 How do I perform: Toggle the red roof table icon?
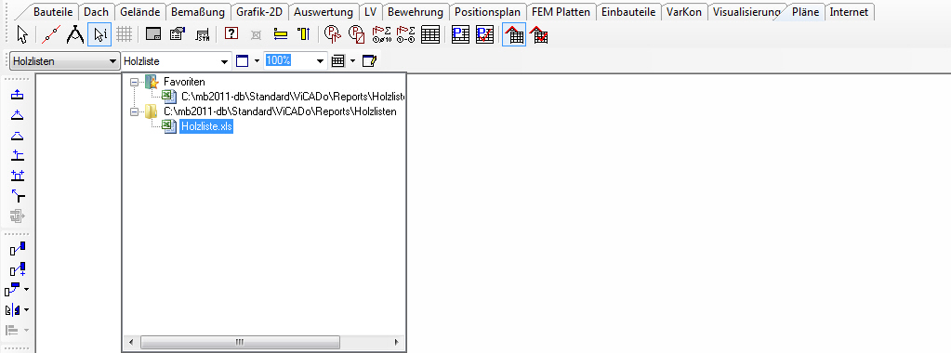click(514, 35)
